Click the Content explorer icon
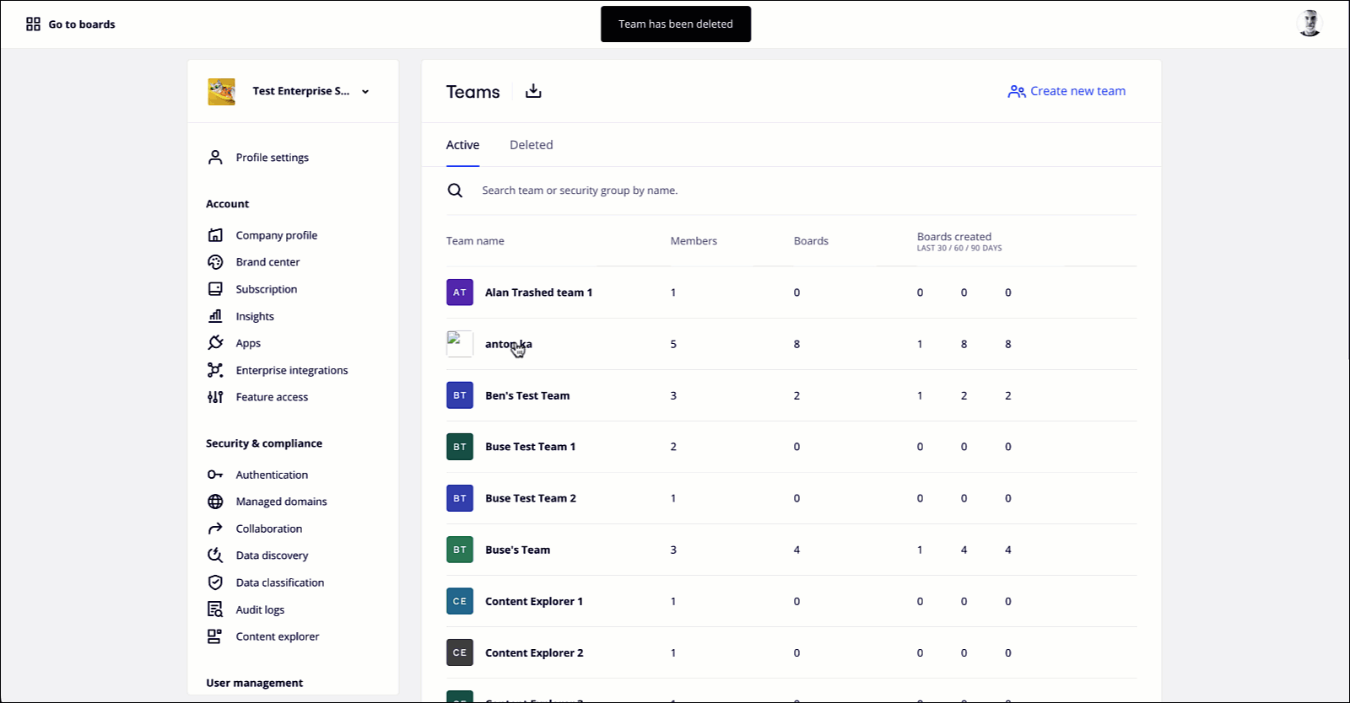Image resolution: width=1350 pixels, height=703 pixels. (215, 636)
